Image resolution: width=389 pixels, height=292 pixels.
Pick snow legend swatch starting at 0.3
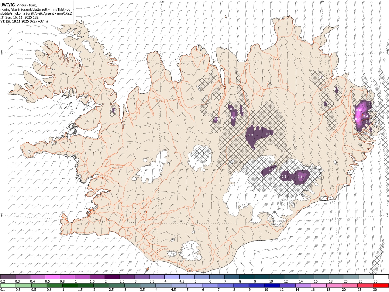click(x=22, y=277)
